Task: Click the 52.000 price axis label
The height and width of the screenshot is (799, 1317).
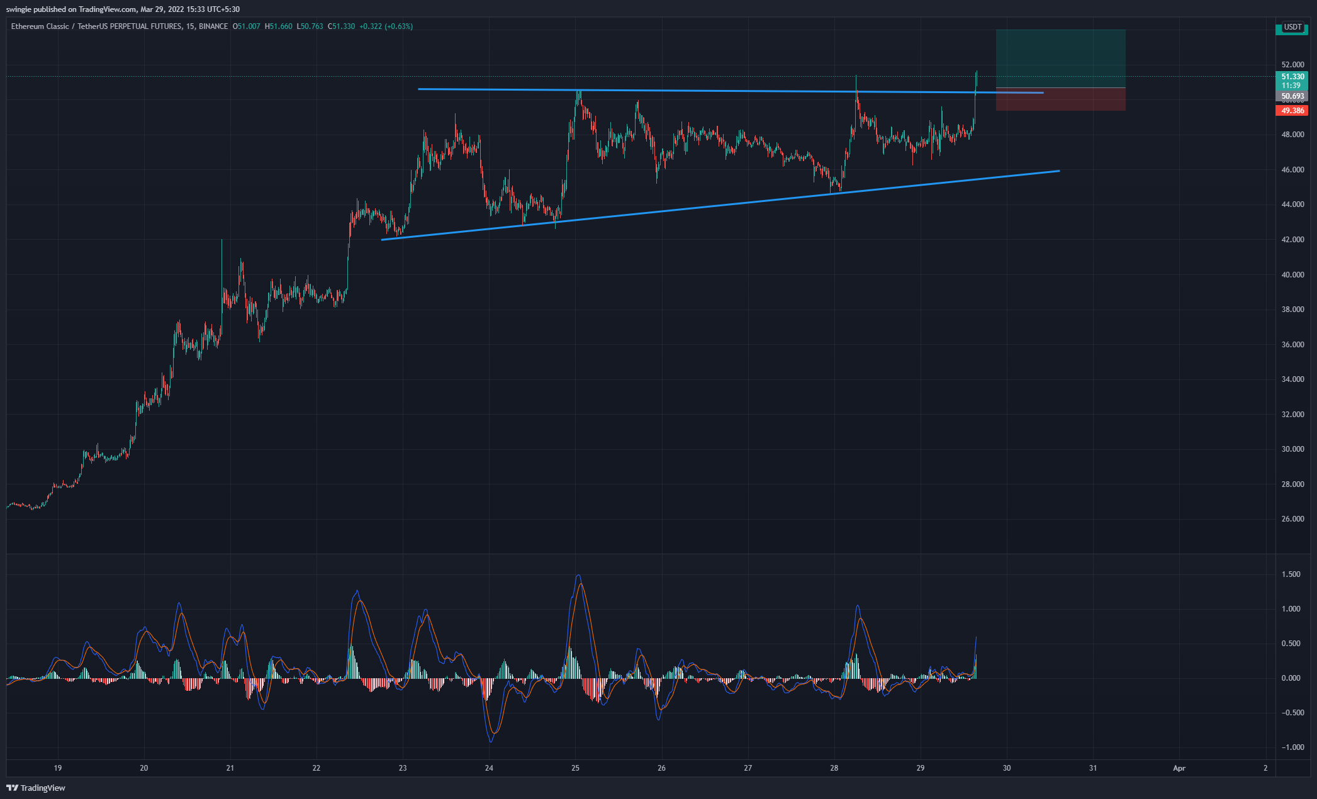Action: (1292, 65)
